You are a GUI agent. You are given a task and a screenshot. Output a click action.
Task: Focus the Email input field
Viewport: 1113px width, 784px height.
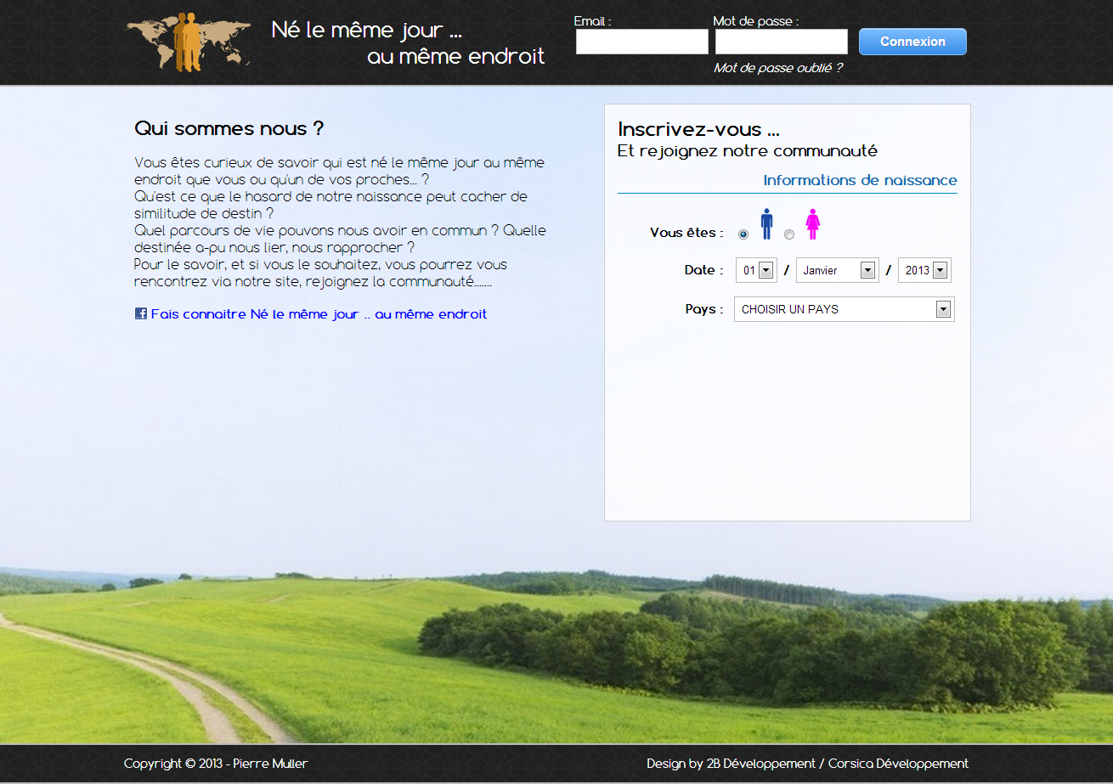(641, 42)
